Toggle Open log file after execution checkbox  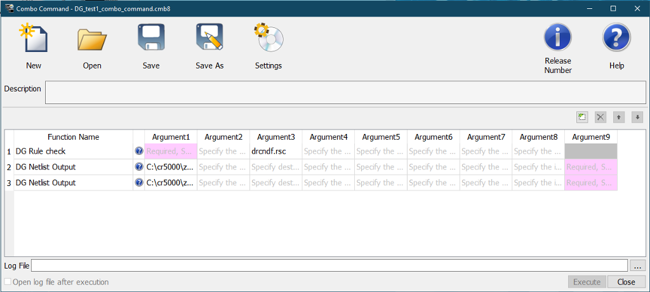coord(8,282)
